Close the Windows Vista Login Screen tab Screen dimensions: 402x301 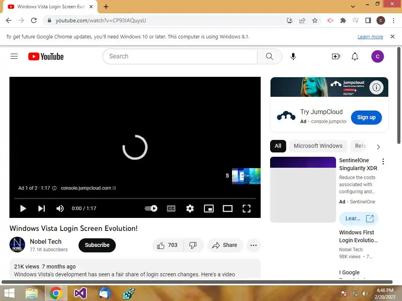(91, 7)
